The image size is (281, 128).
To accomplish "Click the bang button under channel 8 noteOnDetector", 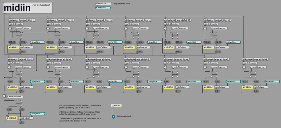I will tap(244, 67).
